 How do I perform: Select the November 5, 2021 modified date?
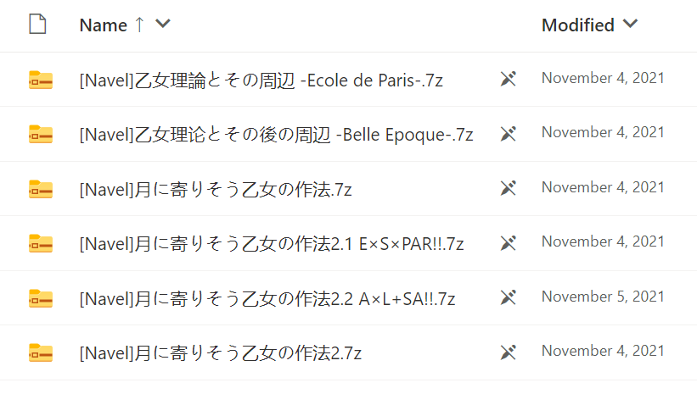pos(603,297)
